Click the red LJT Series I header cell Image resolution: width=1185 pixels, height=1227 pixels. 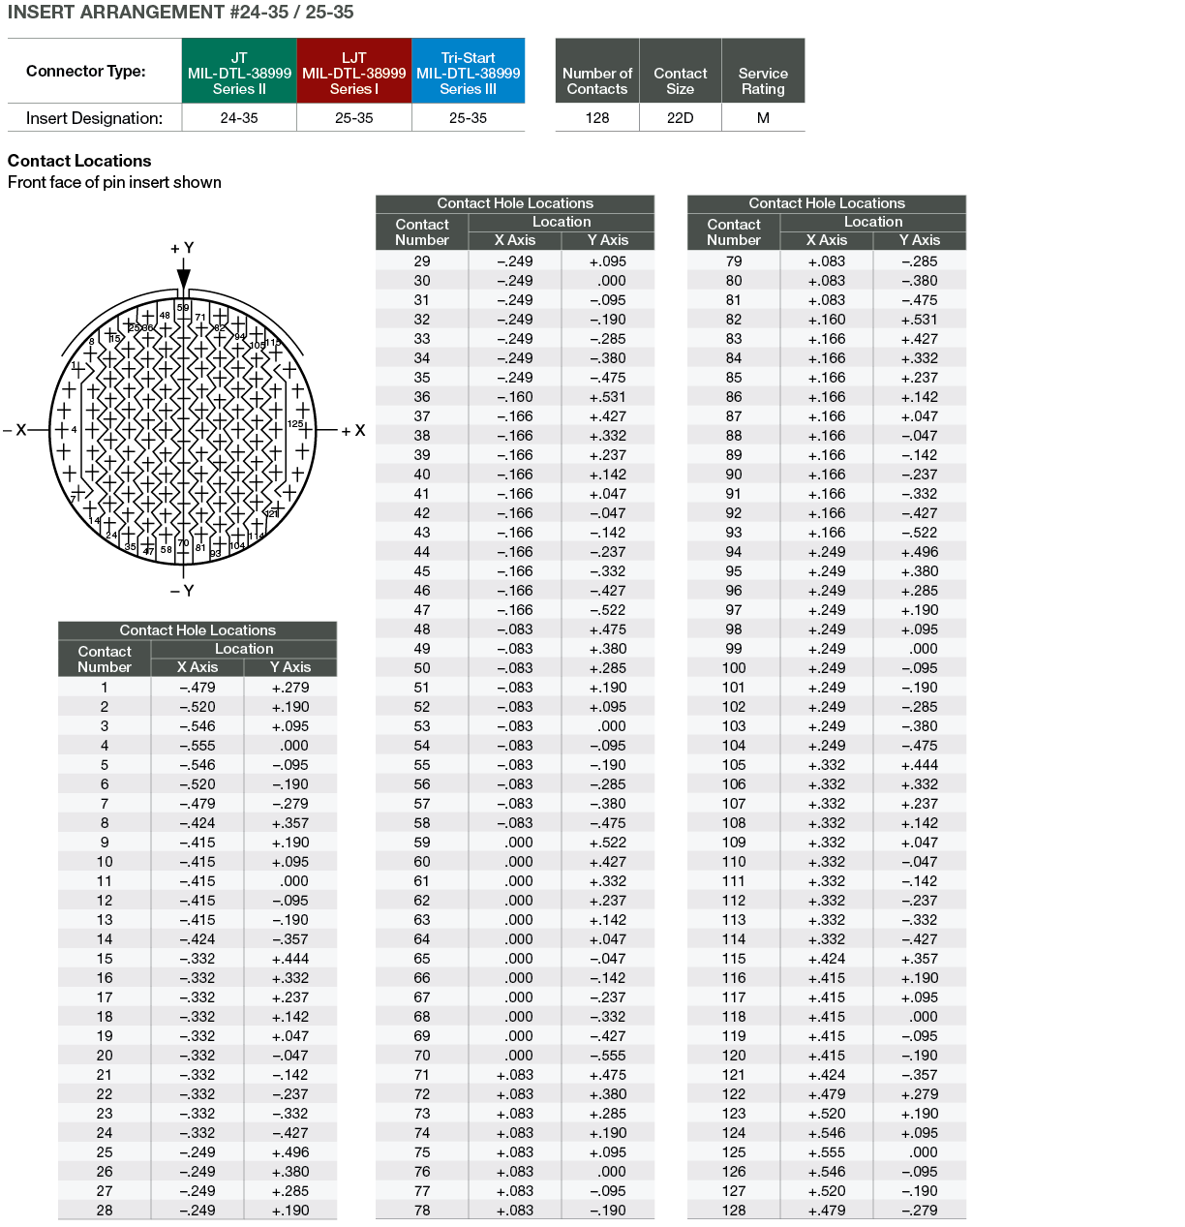pyautogui.click(x=353, y=72)
